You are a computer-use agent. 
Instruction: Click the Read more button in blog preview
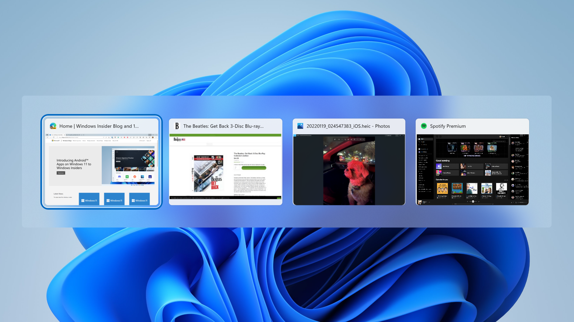coord(61,173)
